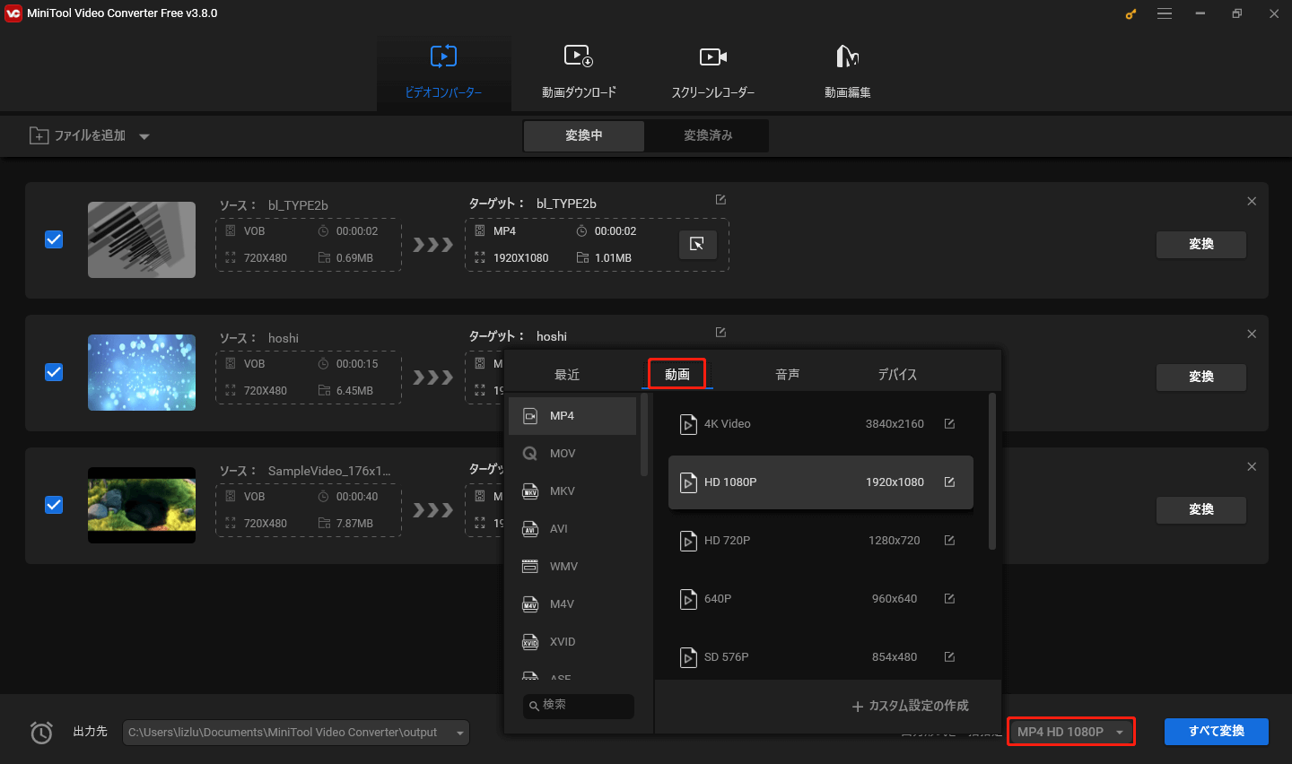
Task: Open the Video Converter (ビデオコンバーター) tab icon
Action: [443, 56]
